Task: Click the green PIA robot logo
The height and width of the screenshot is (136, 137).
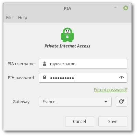Action: pos(67,35)
